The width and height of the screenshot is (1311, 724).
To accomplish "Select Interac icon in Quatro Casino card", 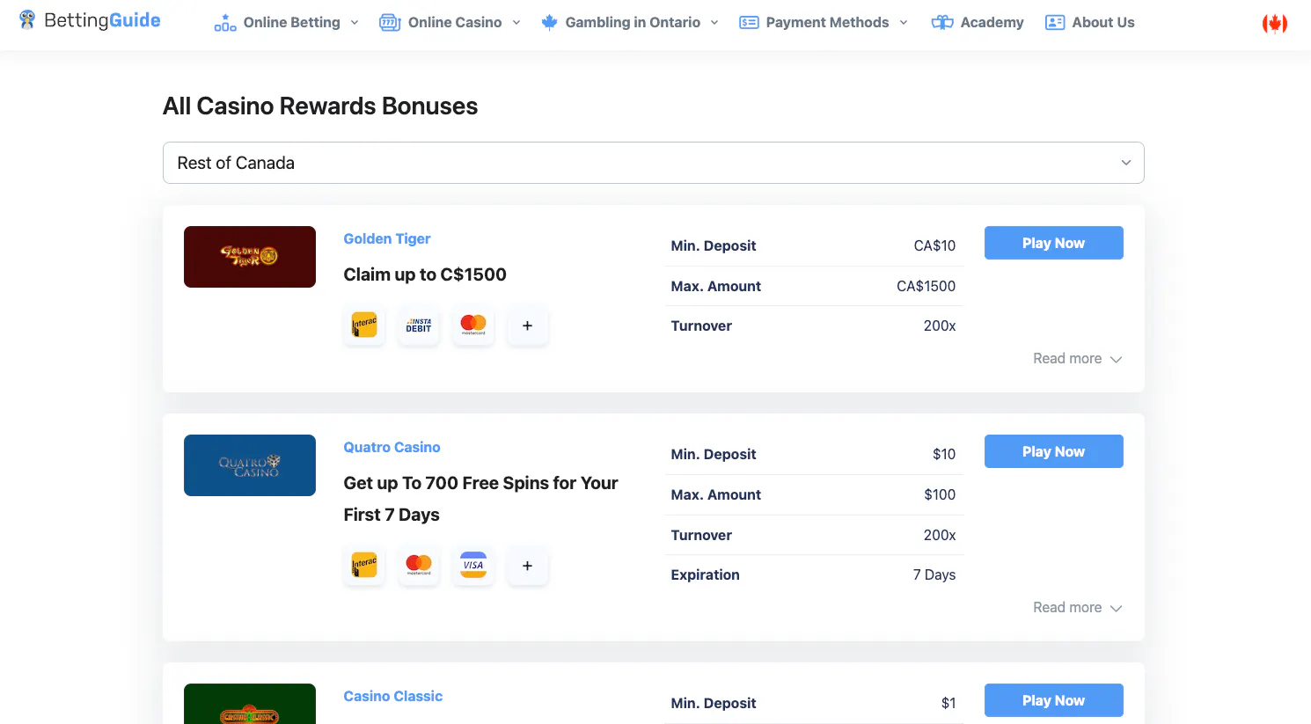I will pyautogui.click(x=364, y=566).
